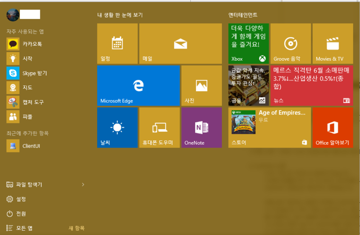Click the Age of Empires game thumbnail
Viewport: 360px width, 235px height.
coord(243,122)
